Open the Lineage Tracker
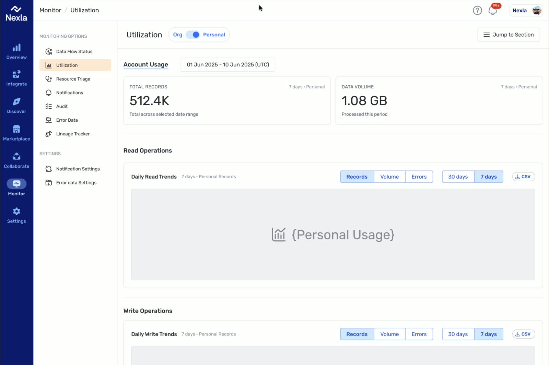The height and width of the screenshot is (365, 549). tap(73, 134)
